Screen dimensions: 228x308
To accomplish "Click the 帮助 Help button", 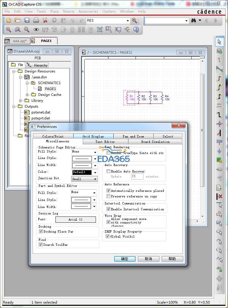I will pyautogui.click(x=172, y=259).
